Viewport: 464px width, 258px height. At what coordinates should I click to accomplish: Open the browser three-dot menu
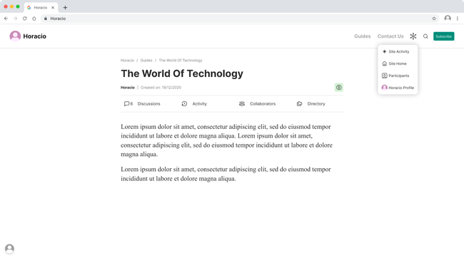click(457, 19)
